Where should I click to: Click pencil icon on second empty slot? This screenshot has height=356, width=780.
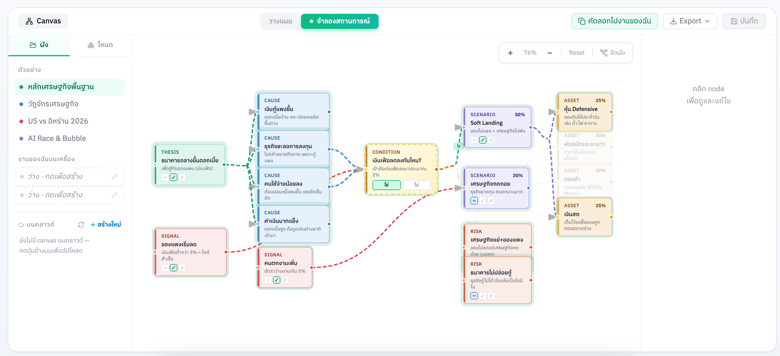click(x=114, y=195)
